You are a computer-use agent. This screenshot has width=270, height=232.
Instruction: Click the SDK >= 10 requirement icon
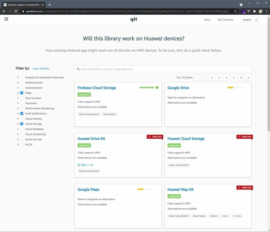coord(79,165)
